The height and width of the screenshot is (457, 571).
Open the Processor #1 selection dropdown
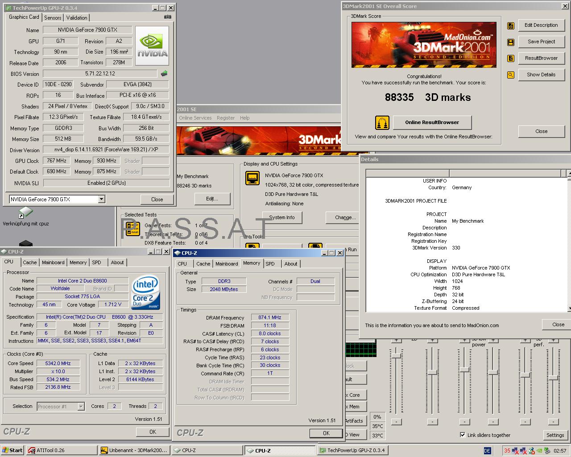(81, 407)
